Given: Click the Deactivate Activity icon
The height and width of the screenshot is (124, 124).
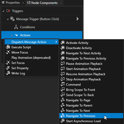Looking at the screenshot, I should [x=63, y=48].
